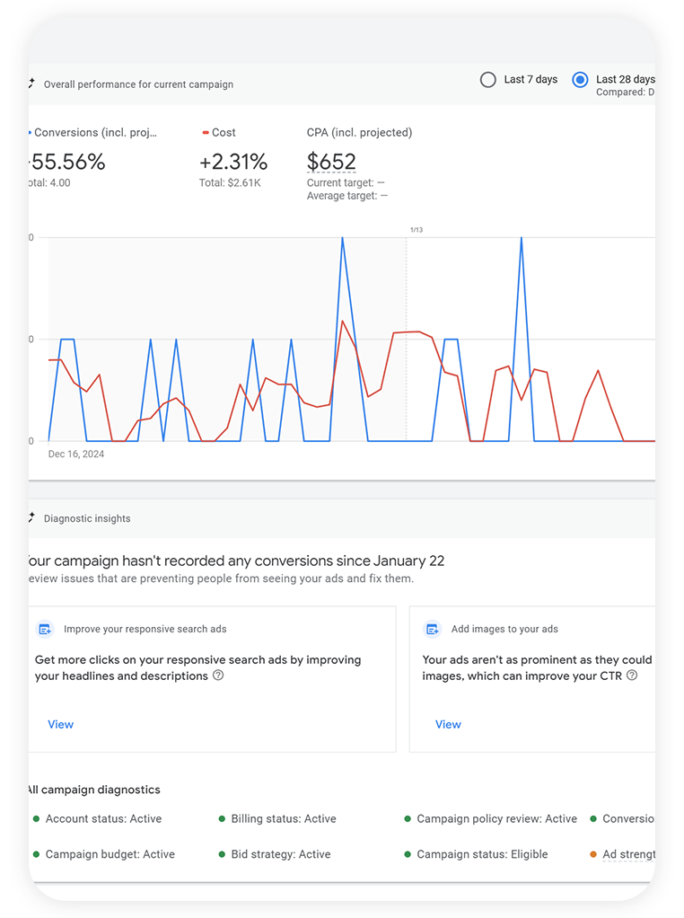Click the green Account status dot

(x=36, y=819)
